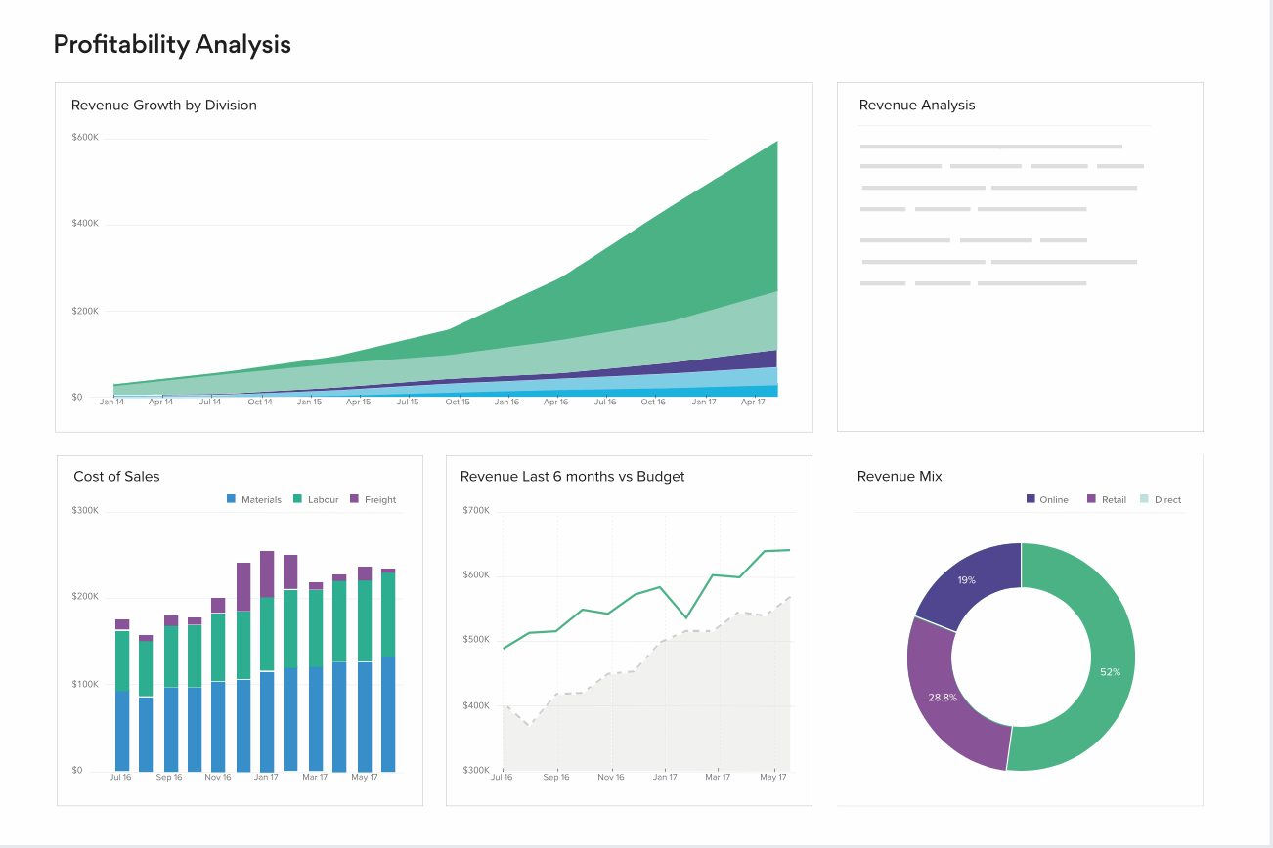This screenshot has height=848, width=1273.
Task: Click the Jul 16 label under Revenue vs Budget
Action: point(502,777)
